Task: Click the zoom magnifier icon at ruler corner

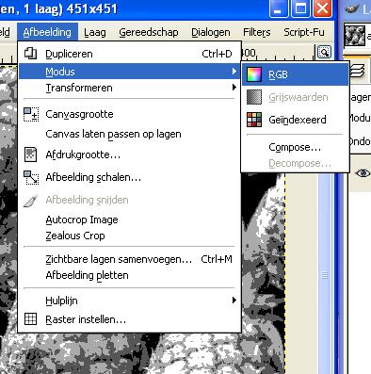Action: pyautogui.click(x=324, y=52)
